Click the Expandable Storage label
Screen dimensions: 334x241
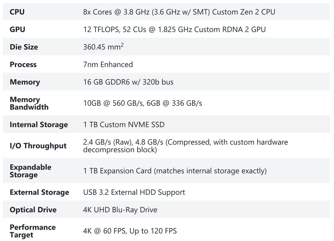pyautogui.click(x=31, y=171)
